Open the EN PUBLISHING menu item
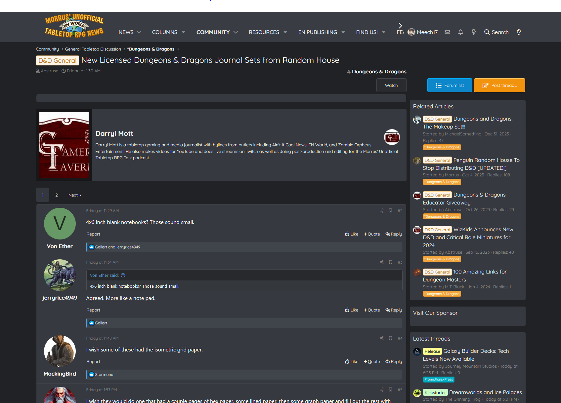Image resolution: width=561 pixels, height=403 pixels. [x=318, y=32]
